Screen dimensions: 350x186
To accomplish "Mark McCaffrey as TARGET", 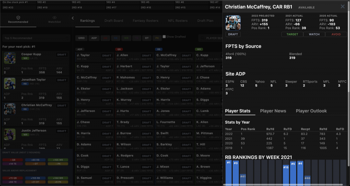I will click(292, 34).
